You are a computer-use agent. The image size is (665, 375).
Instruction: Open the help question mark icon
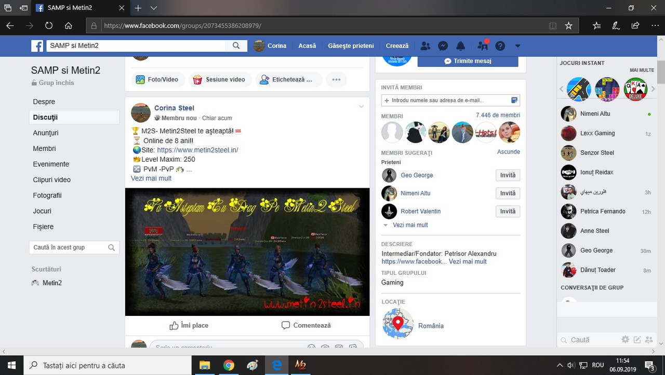(x=500, y=46)
